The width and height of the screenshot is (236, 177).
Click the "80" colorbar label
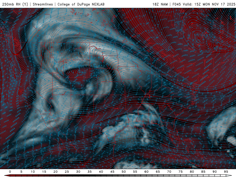pyautogui.click(x=192, y=172)
